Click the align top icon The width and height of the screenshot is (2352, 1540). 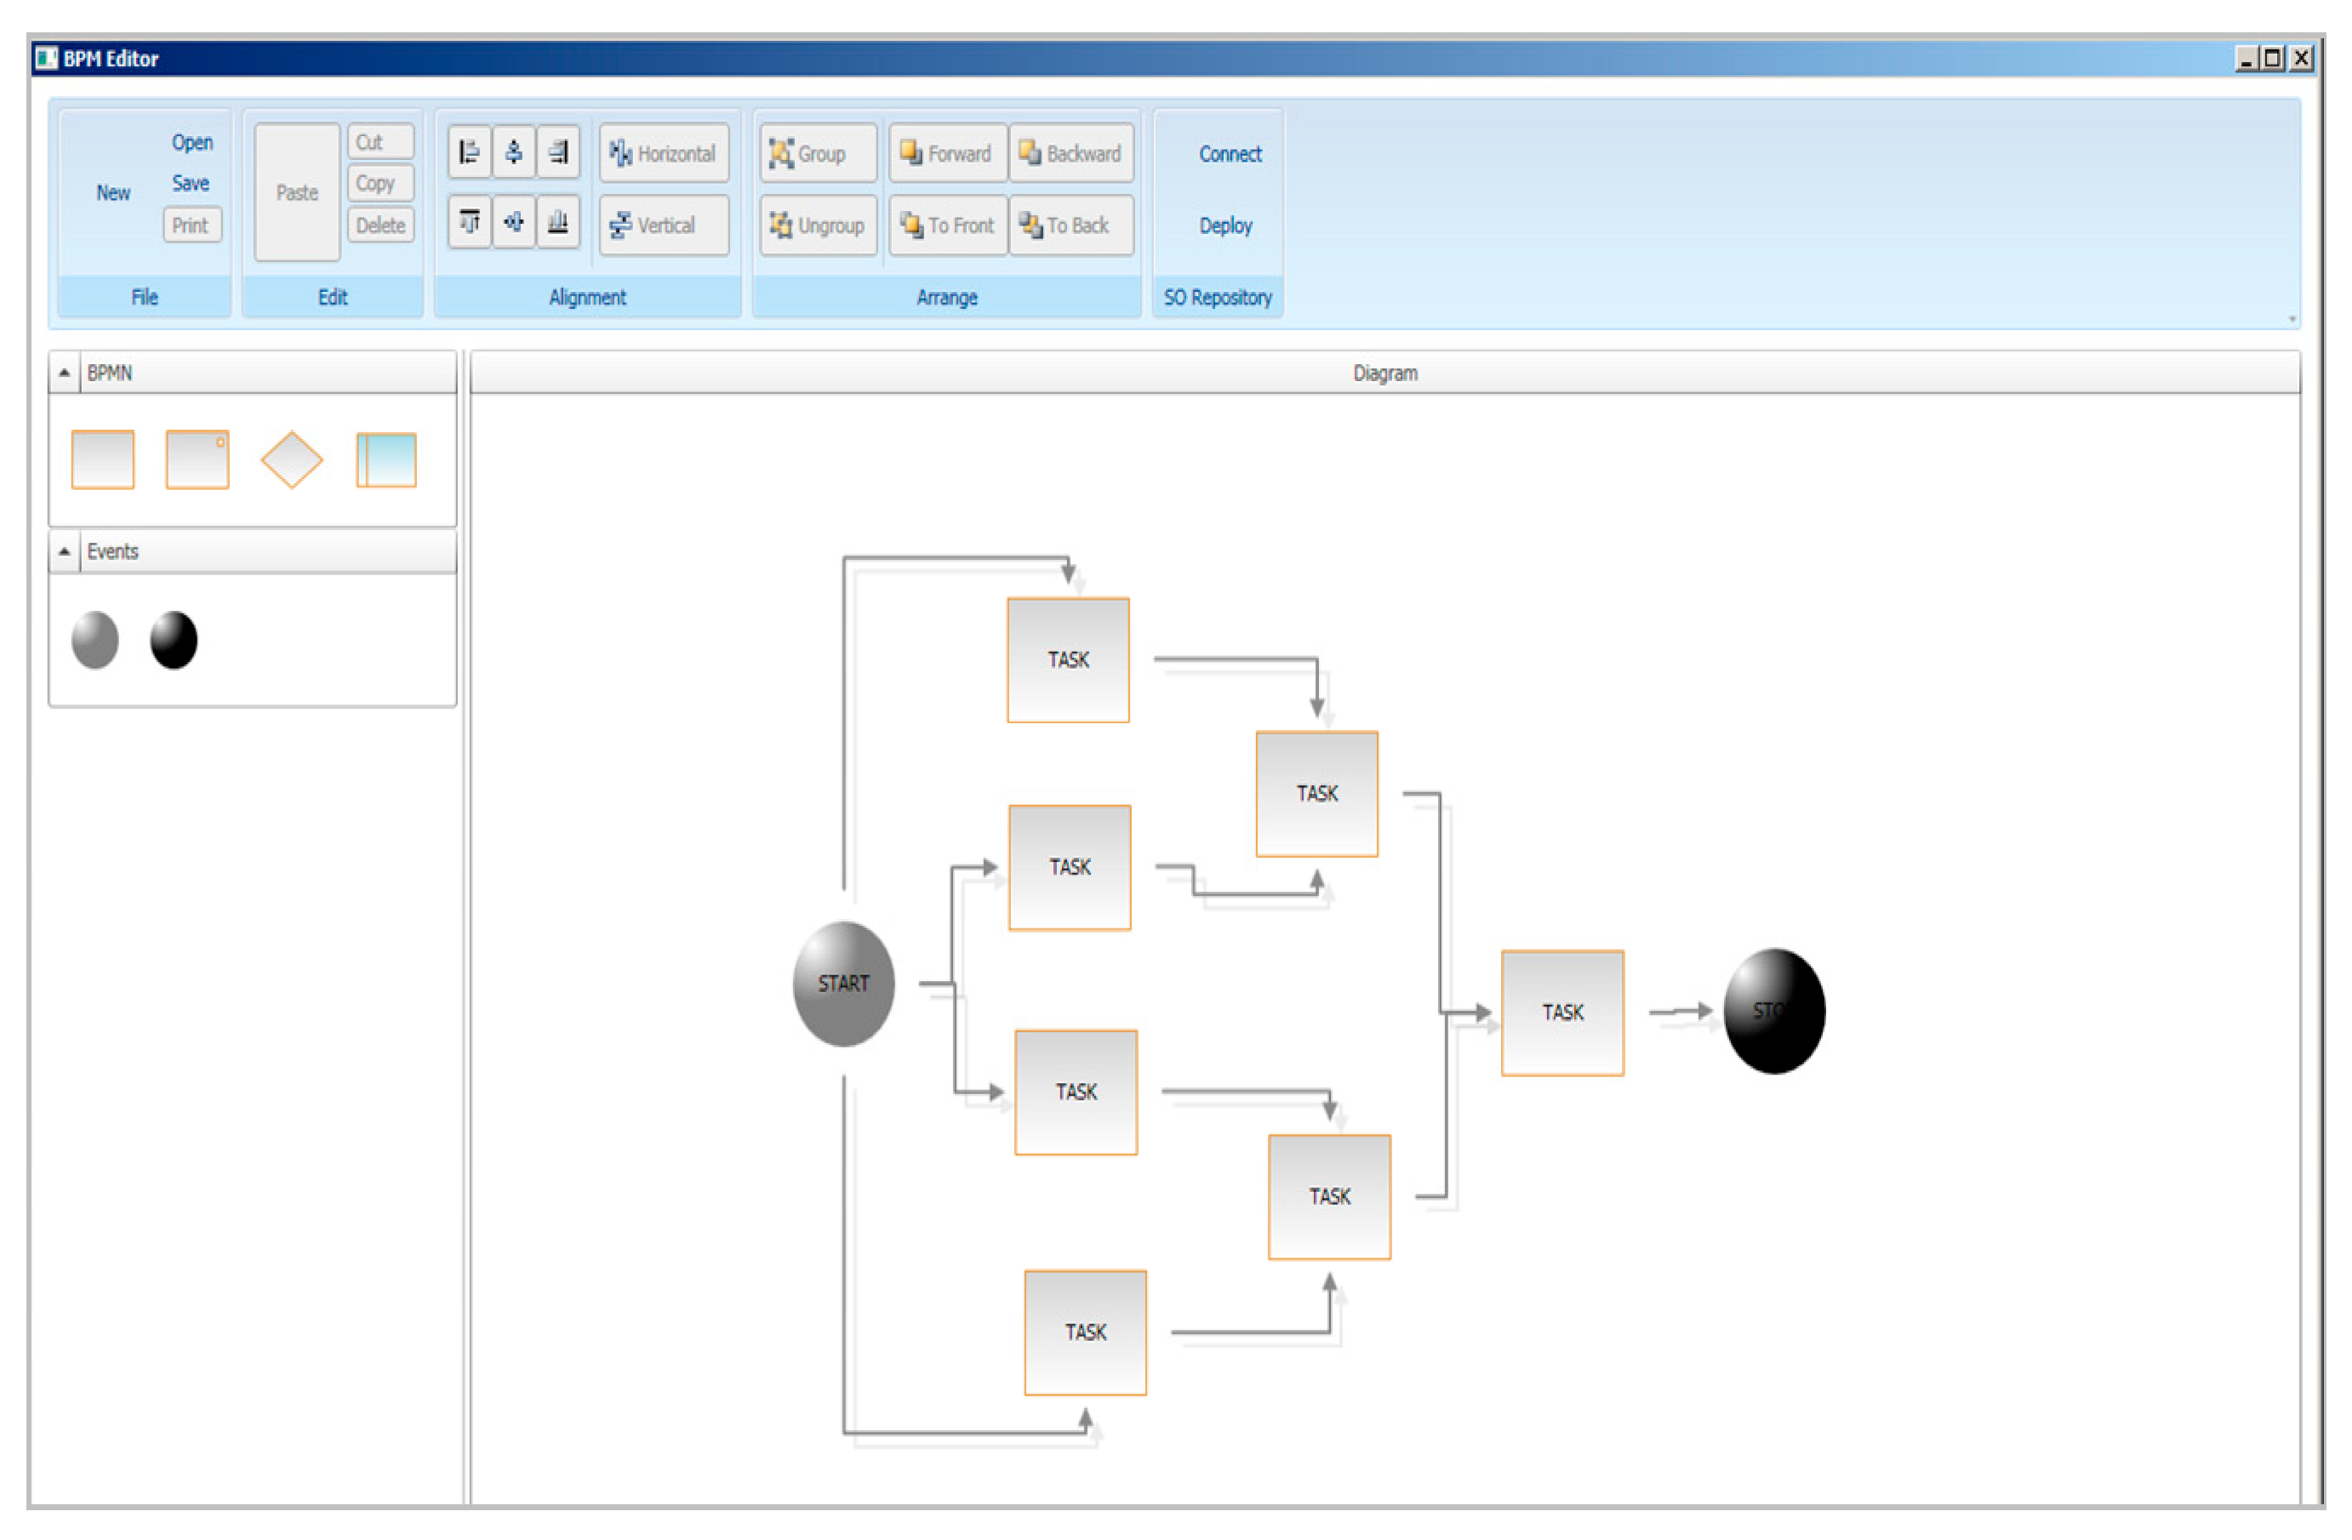(470, 222)
